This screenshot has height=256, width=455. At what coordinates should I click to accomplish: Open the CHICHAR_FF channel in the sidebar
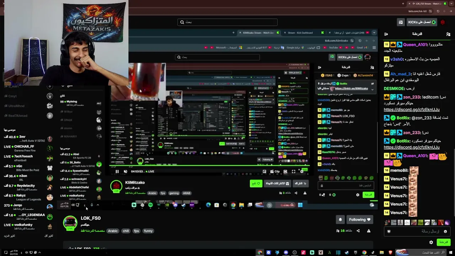click(x=28, y=148)
